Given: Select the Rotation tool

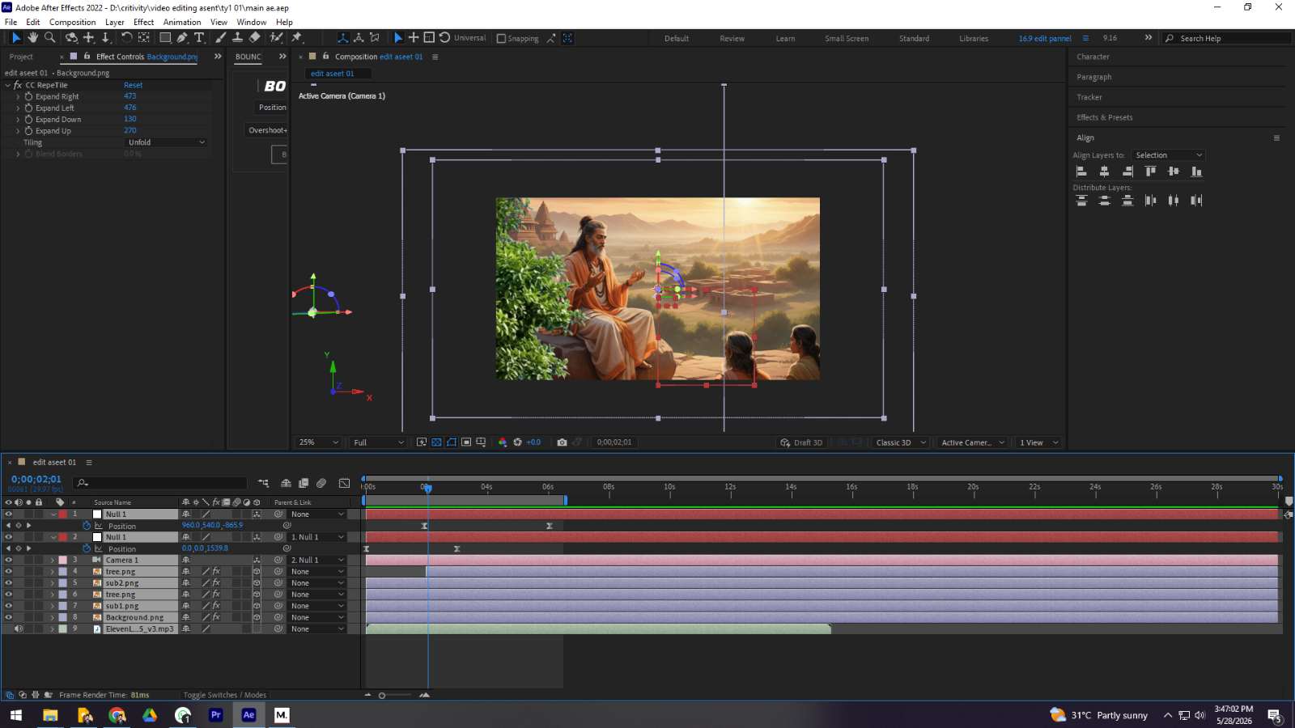Looking at the screenshot, I should [x=127, y=37].
